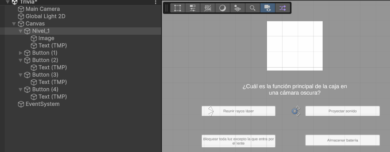Collapse the Button (4) object arrow

[21, 90]
